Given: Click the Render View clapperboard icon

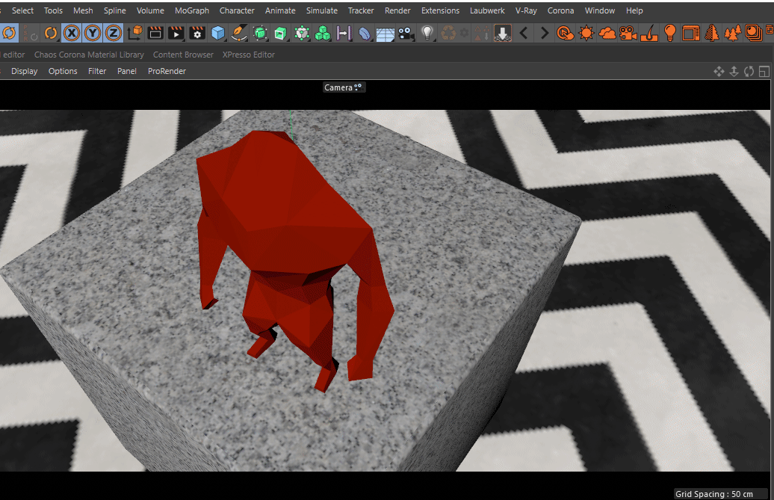Looking at the screenshot, I should coord(155,33).
